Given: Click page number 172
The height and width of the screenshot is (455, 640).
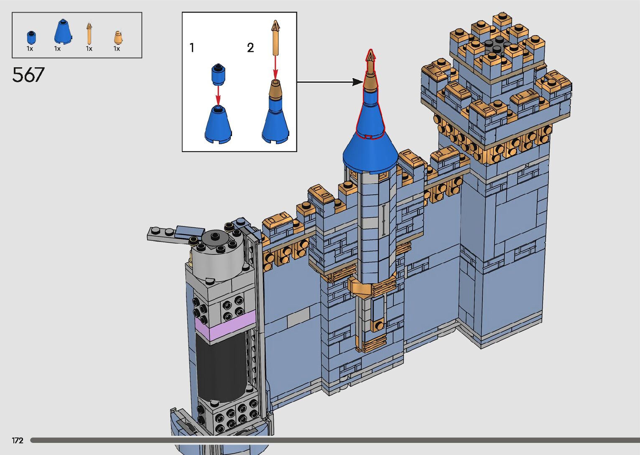Looking at the screenshot, I should [18, 440].
